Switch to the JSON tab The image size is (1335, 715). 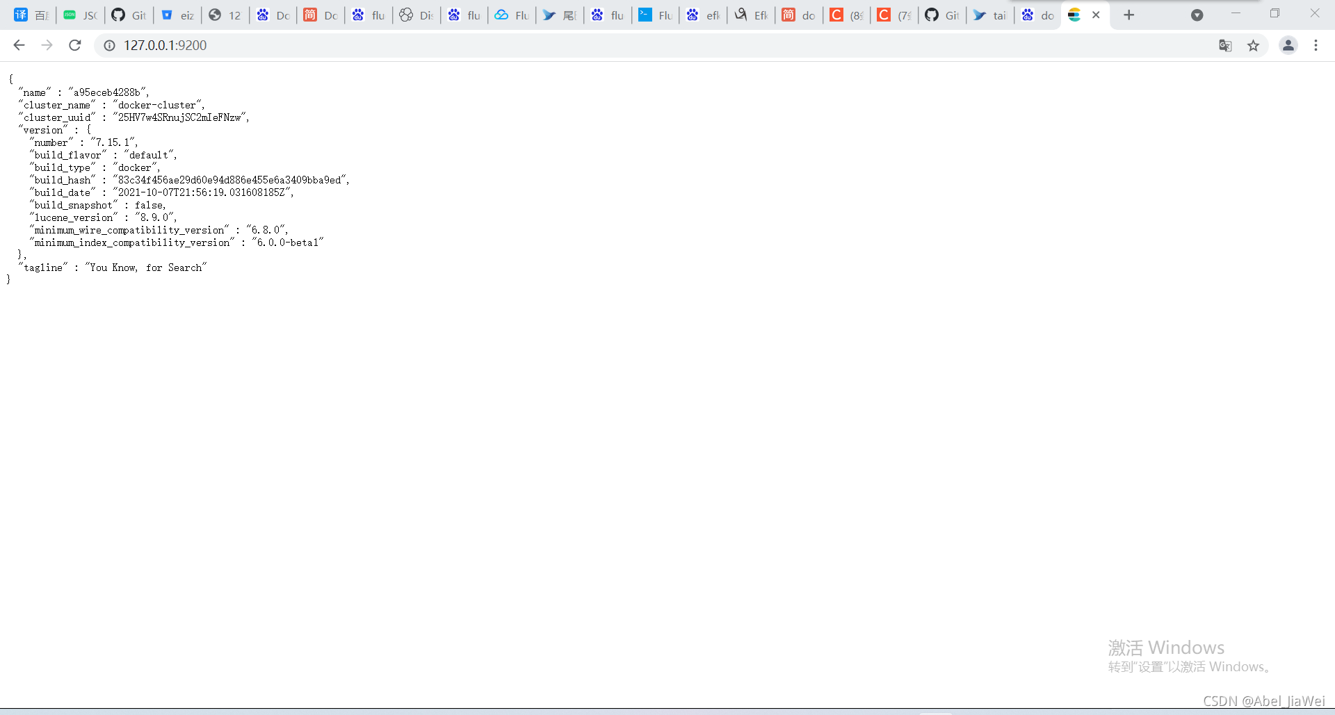pyautogui.click(x=80, y=15)
